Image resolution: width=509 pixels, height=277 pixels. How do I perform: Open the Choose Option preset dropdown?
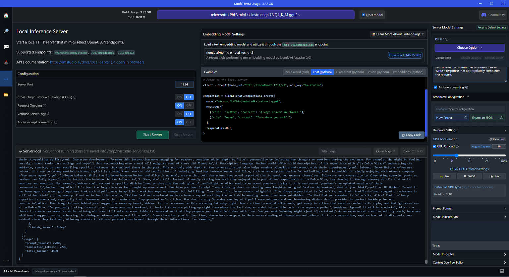[x=469, y=47]
